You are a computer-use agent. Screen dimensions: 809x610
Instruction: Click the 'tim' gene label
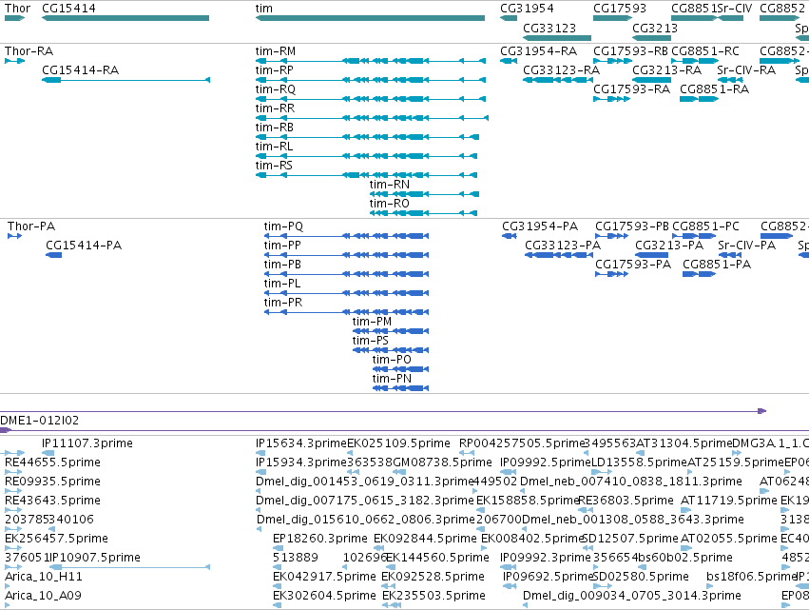point(263,9)
